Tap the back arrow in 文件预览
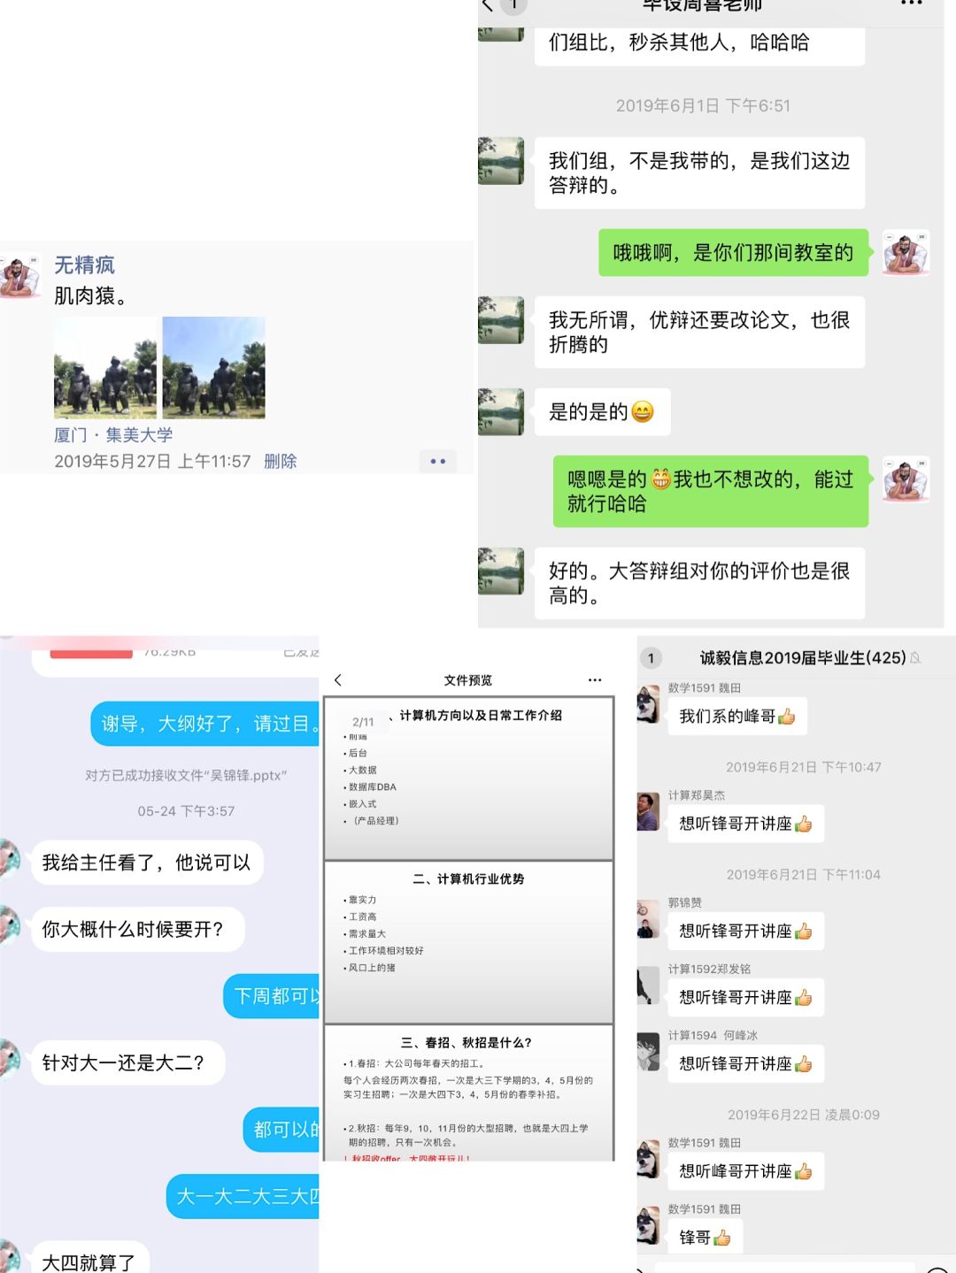 (338, 679)
